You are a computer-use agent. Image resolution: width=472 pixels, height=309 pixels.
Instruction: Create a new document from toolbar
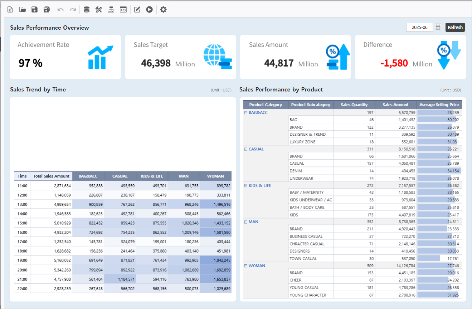pos(10,10)
